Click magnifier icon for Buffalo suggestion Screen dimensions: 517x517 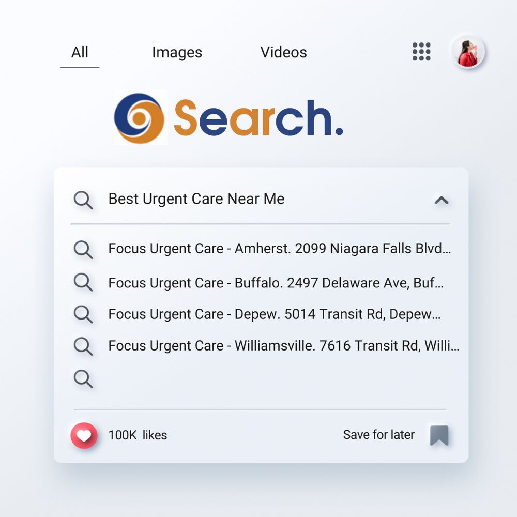click(x=83, y=282)
